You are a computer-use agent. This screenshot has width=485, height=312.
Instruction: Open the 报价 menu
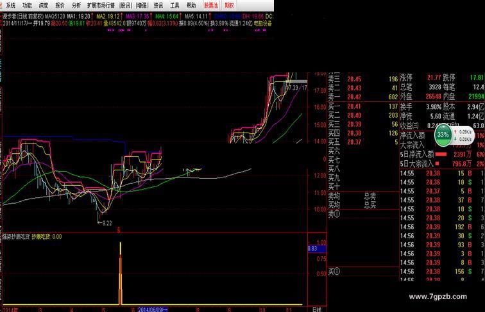tap(60, 5)
